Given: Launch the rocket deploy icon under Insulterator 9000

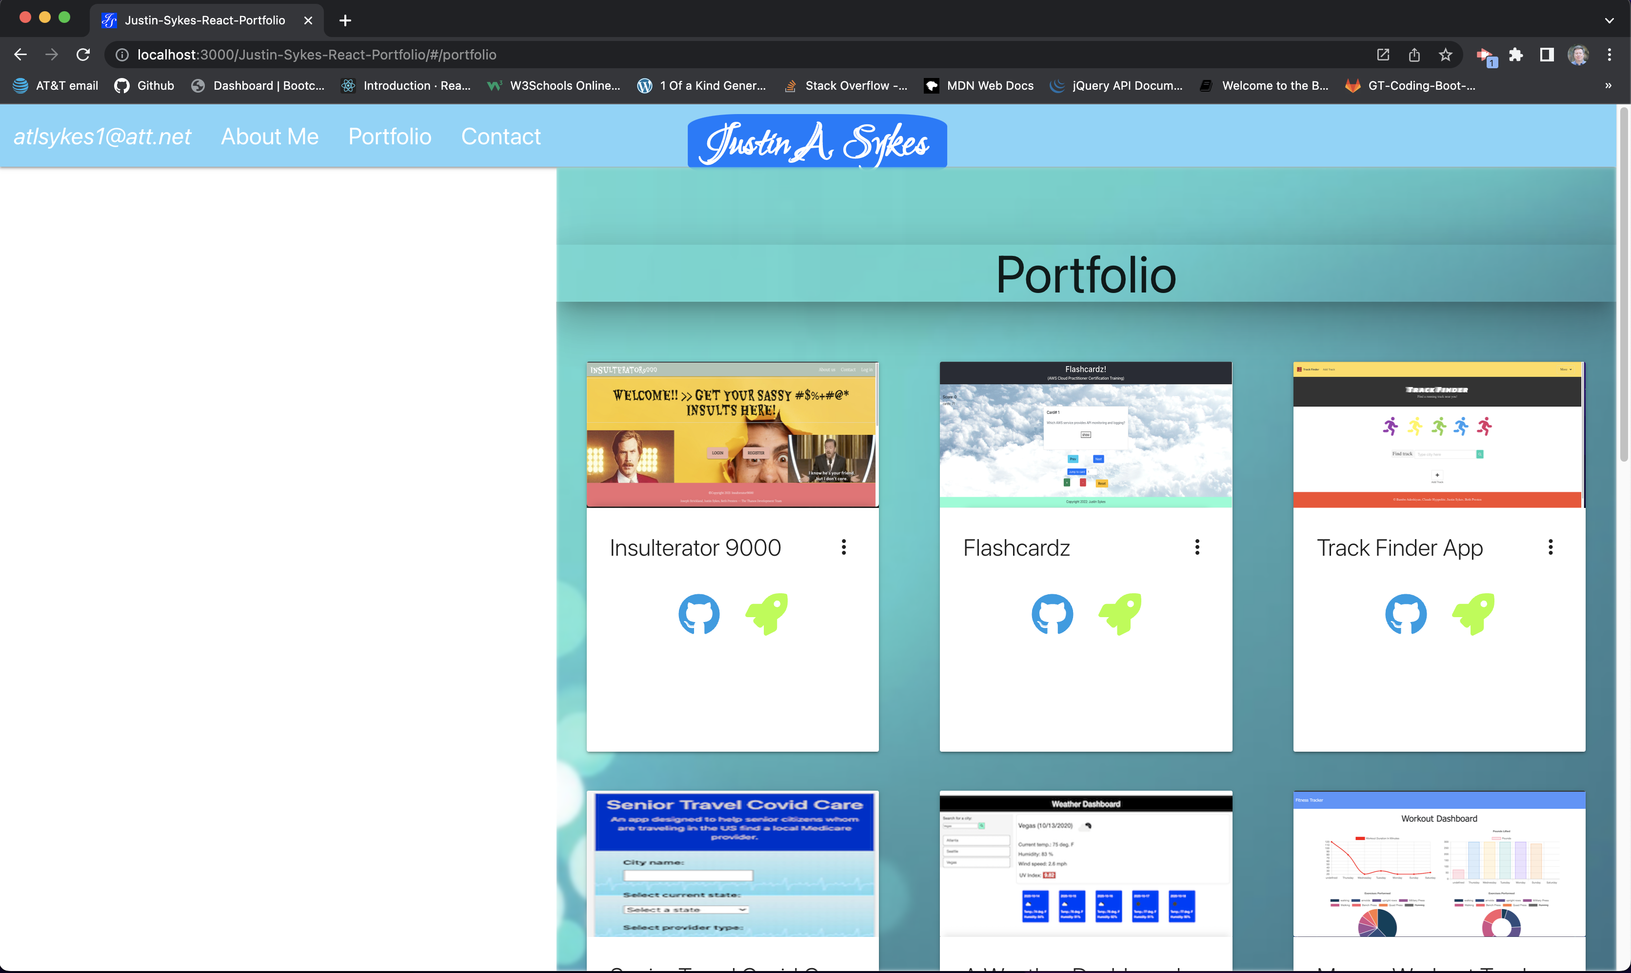Looking at the screenshot, I should pos(767,614).
